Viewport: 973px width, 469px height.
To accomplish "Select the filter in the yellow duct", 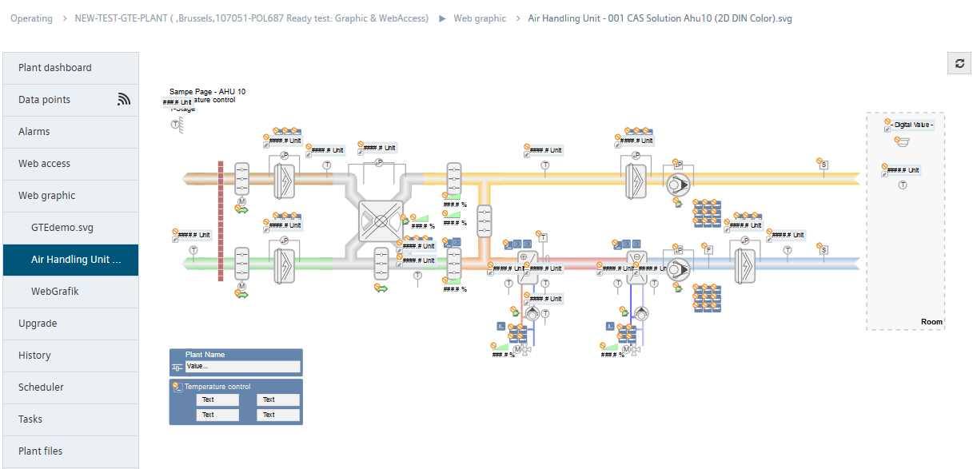I will tap(636, 181).
